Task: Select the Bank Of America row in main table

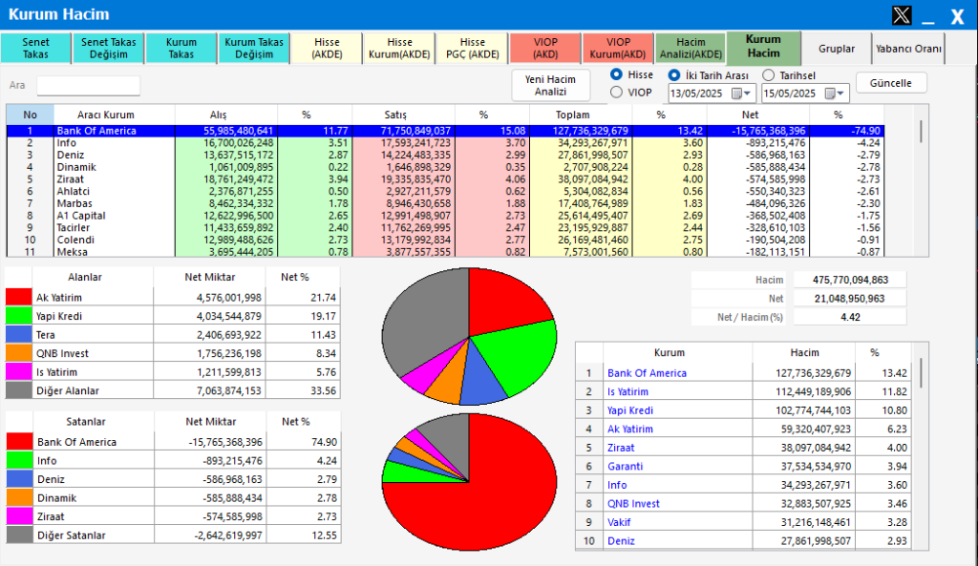Action: (x=445, y=131)
